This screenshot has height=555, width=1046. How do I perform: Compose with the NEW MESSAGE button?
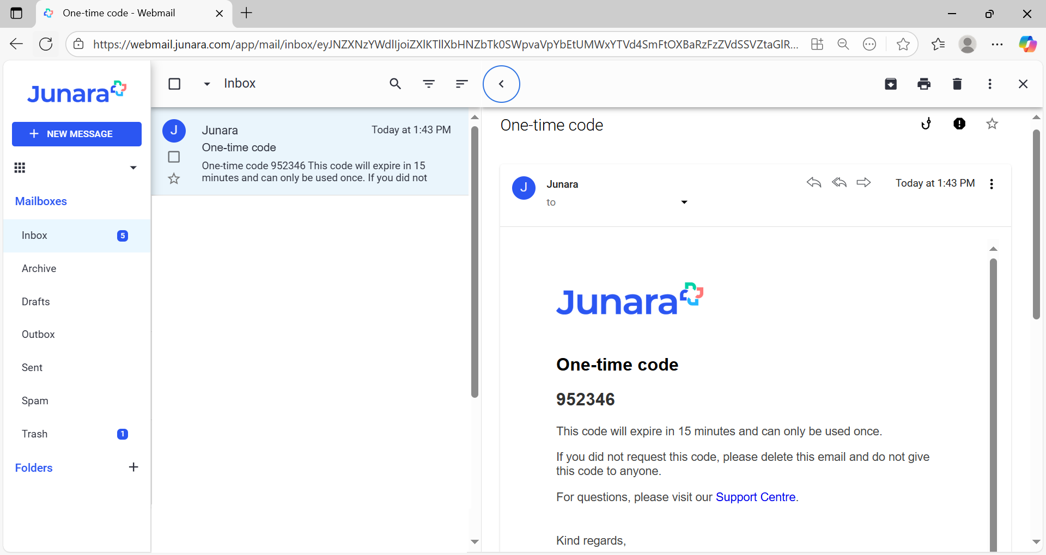tap(77, 134)
